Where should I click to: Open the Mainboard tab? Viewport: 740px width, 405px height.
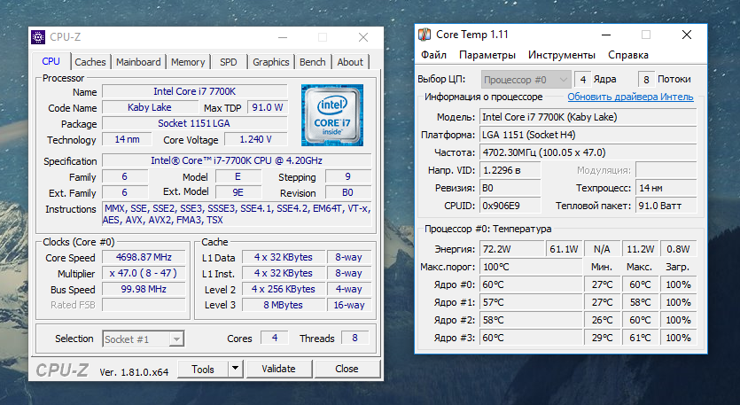pyautogui.click(x=138, y=62)
